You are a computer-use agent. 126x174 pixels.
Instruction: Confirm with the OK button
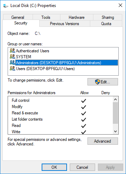coord(54,167)
